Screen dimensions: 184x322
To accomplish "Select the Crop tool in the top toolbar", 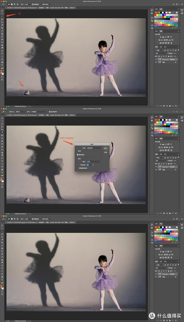I will [2, 22].
